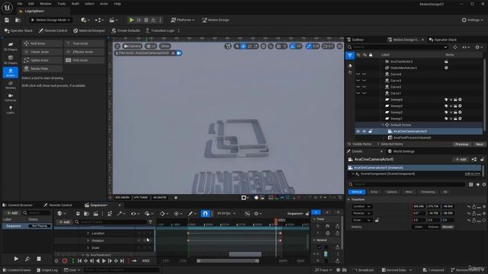Screen dimensions: 488x274
Task: Select the Cloner Actor tool
Action: pyautogui.click(x=42, y=52)
